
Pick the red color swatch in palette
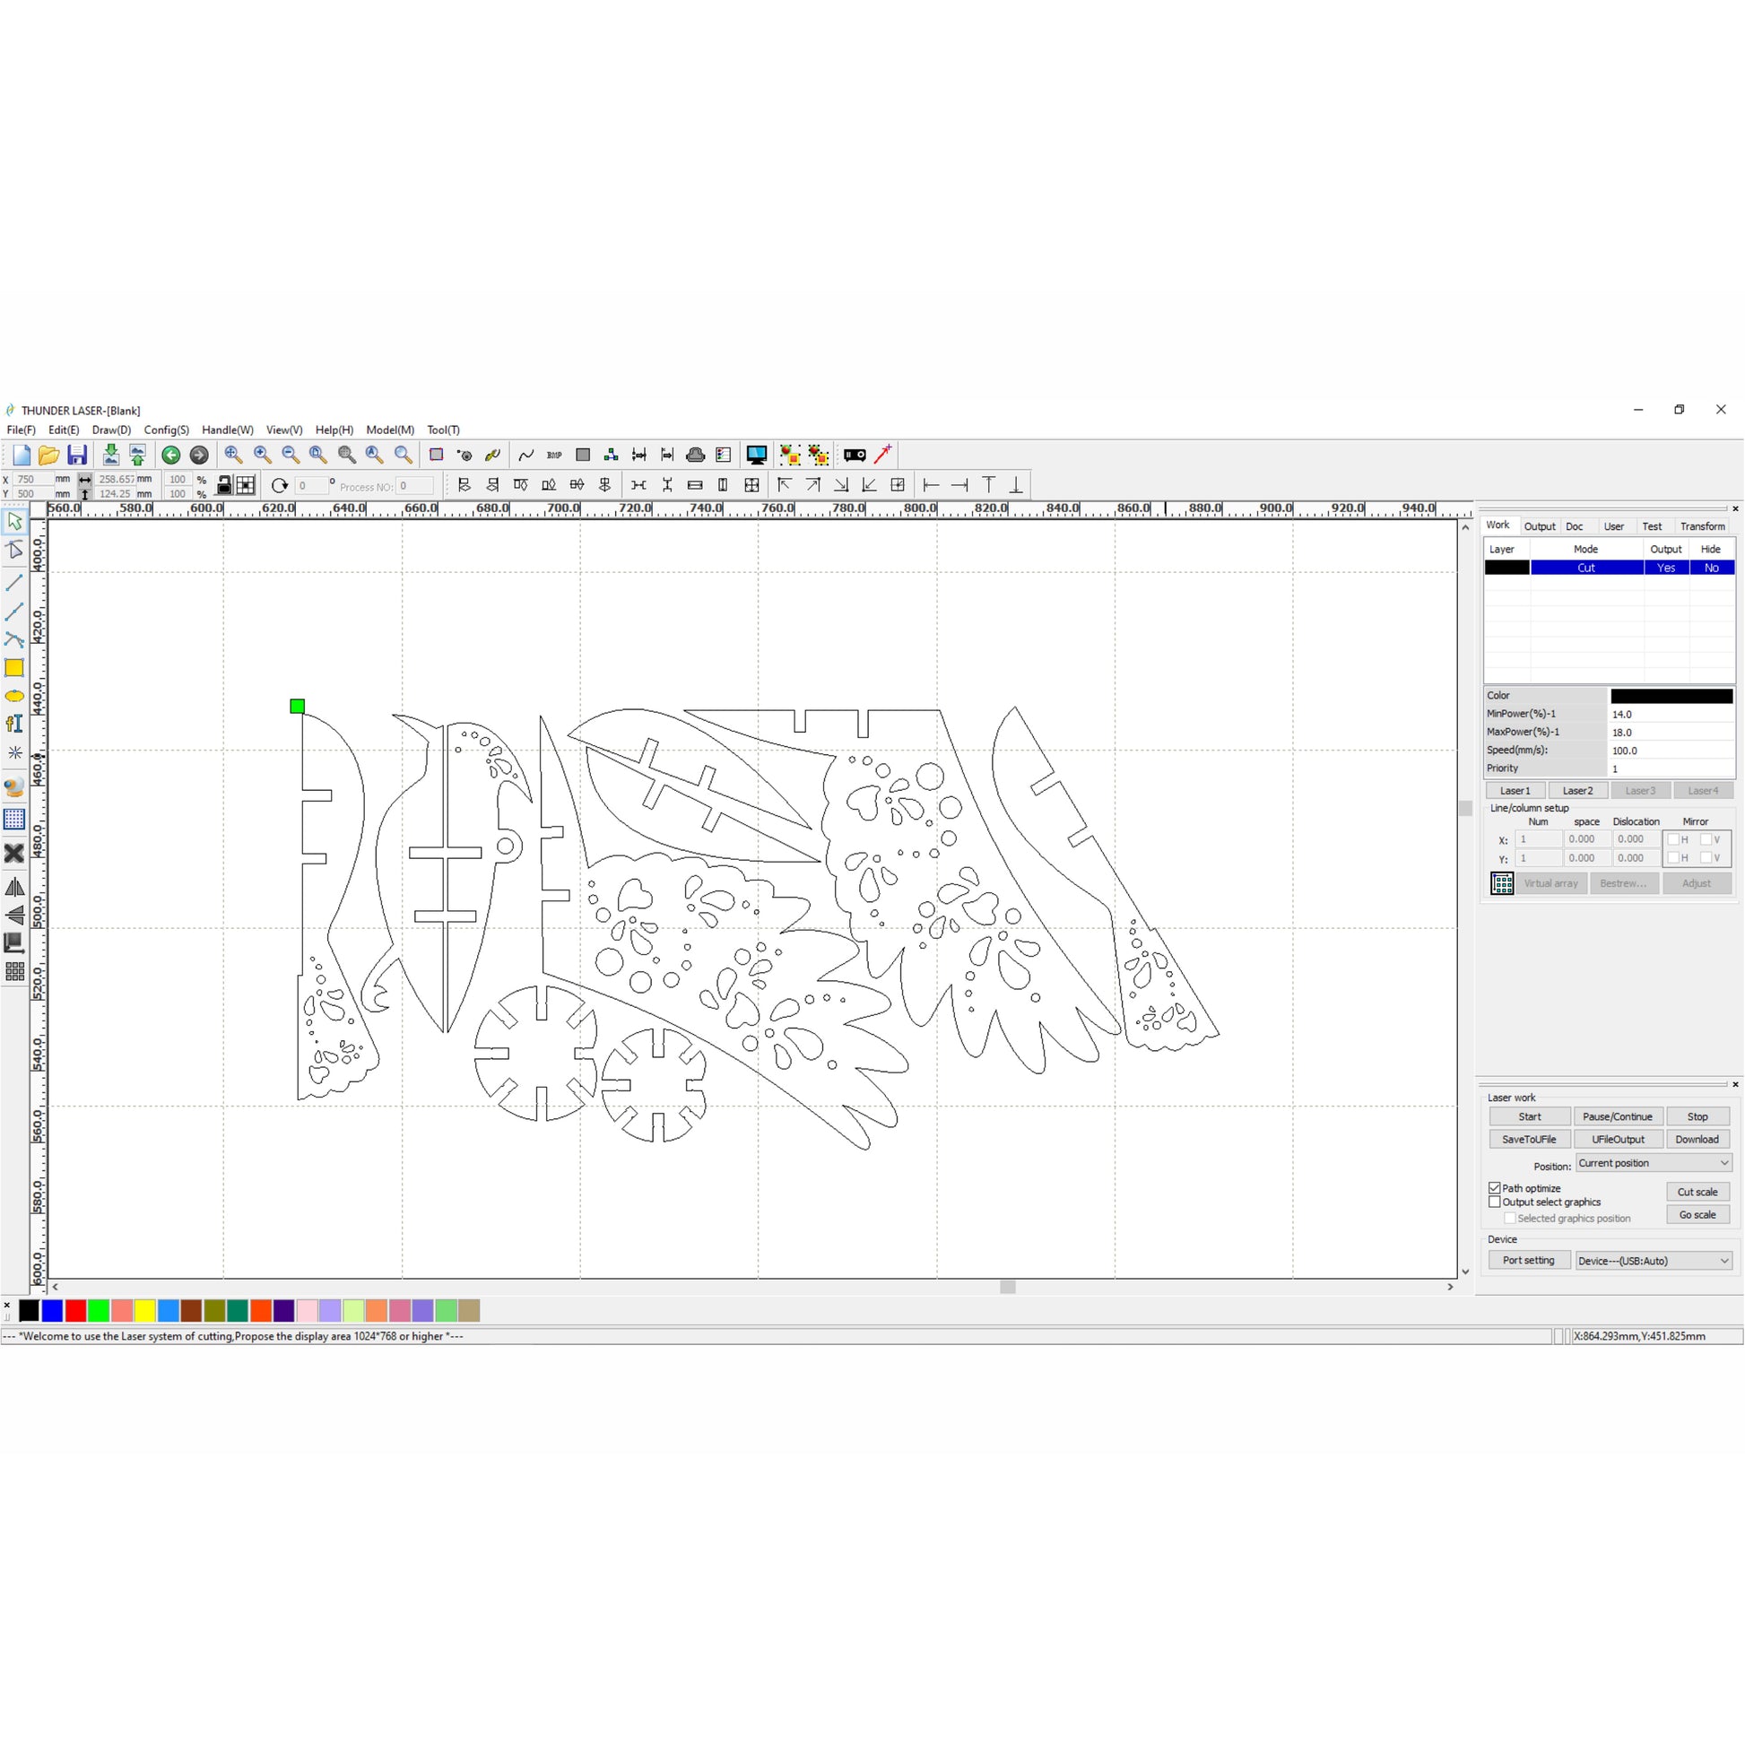point(76,1311)
